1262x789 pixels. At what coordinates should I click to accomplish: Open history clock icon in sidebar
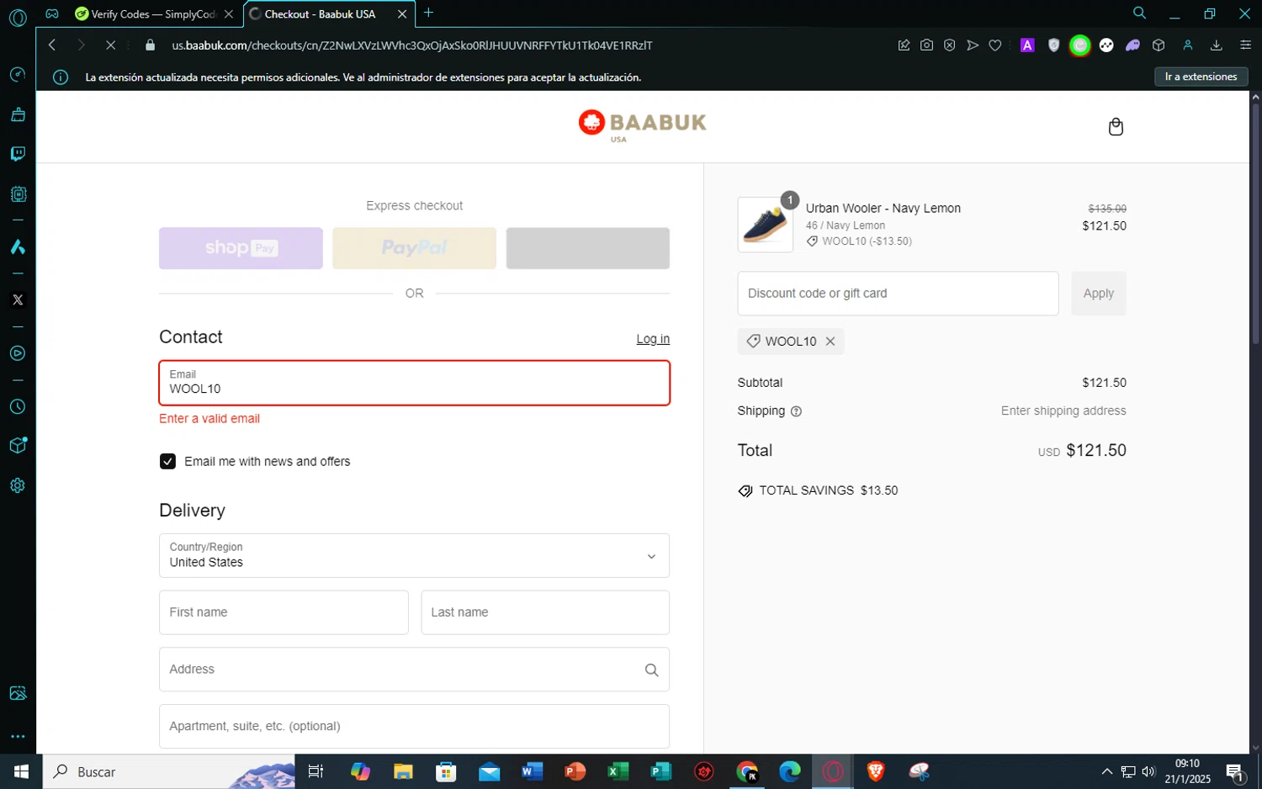(x=18, y=407)
